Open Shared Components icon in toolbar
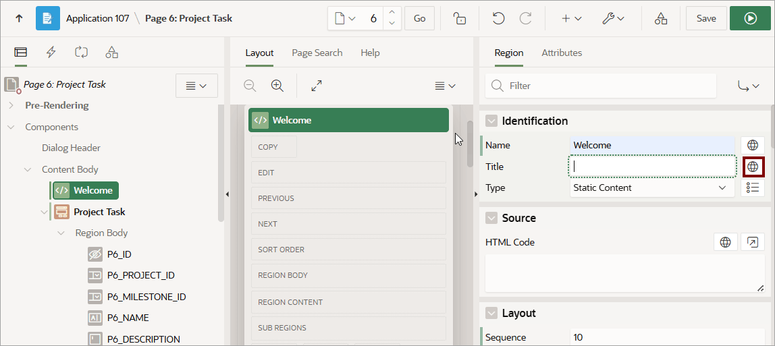 click(661, 18)
